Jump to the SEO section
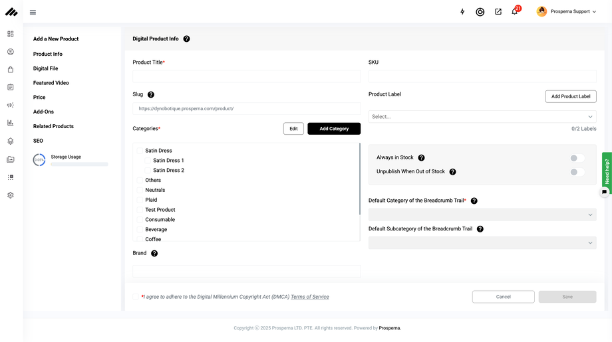This screenshot has width=612, height=342. 38,141
